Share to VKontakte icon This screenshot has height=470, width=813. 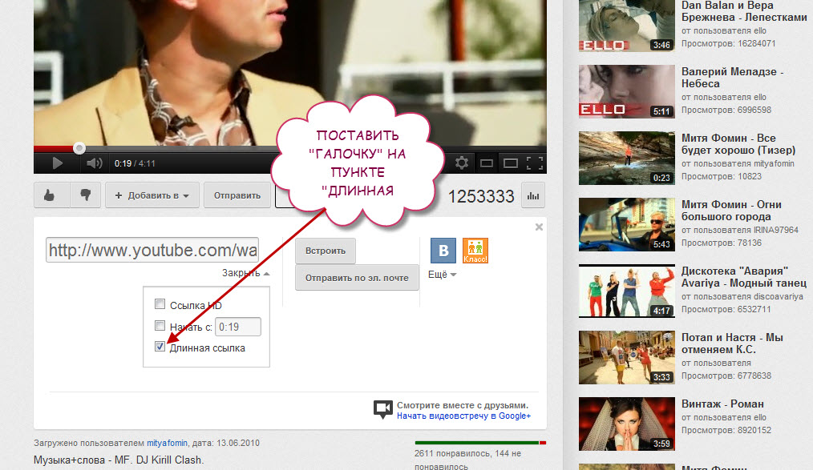[x=443, y=251]
